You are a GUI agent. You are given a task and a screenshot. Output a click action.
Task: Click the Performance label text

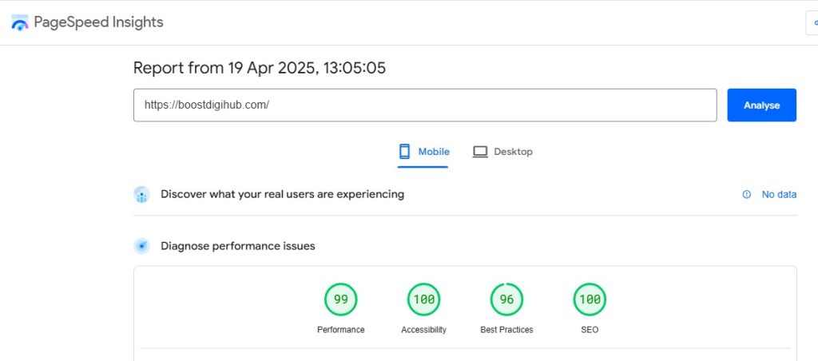pos(340,330)
